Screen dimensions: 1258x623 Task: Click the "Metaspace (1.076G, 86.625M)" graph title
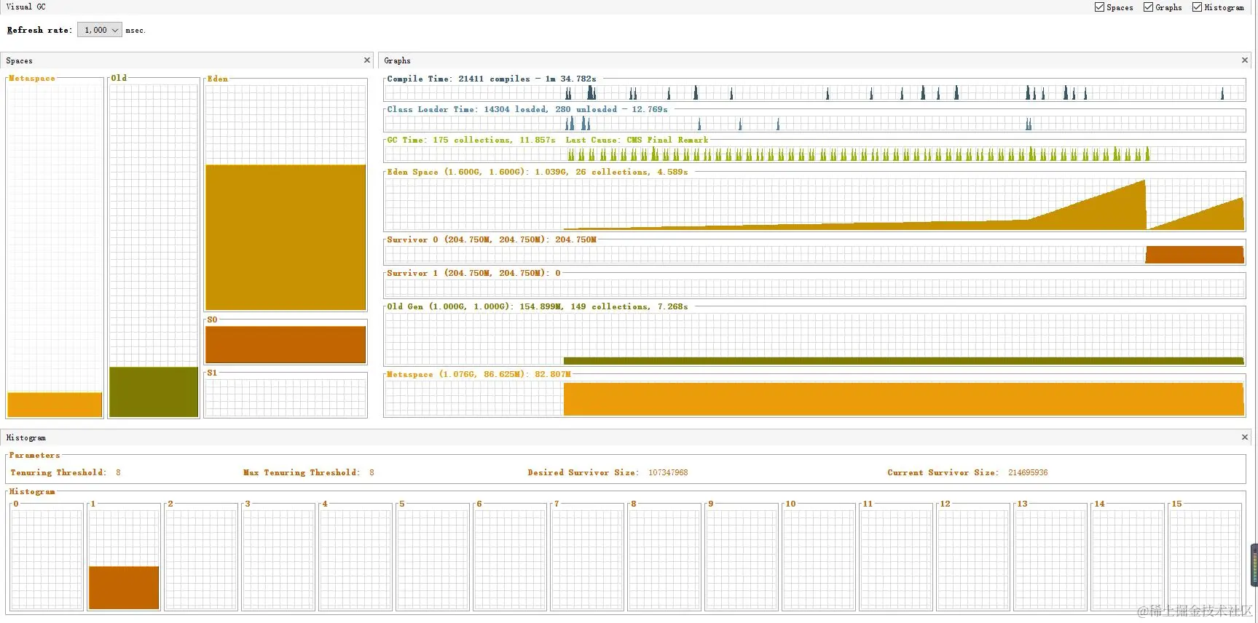(479, 374)
